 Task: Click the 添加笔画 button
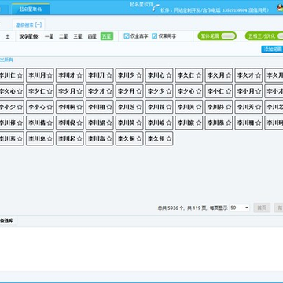(273, 49)
